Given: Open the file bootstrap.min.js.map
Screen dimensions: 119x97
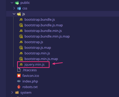Looking at the screenshot, I should tap(41, 59).
